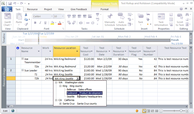Open Resource Name column filter dropdown
Image resolution: width=194 pixels, height=114 pixels.
pyautogui.click(x=39, y=51)
